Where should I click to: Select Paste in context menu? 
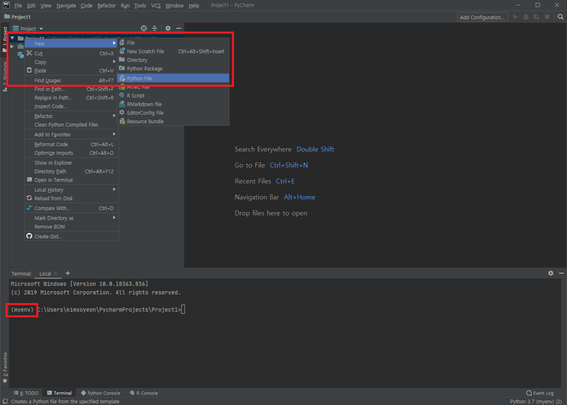[x=71, y=70]
